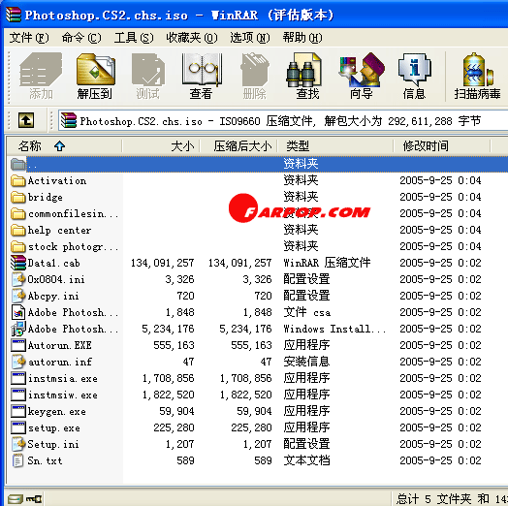Select the Sn.txt document icon
The width and height of the screenshot is (508, 506).
tap(17, 460)
